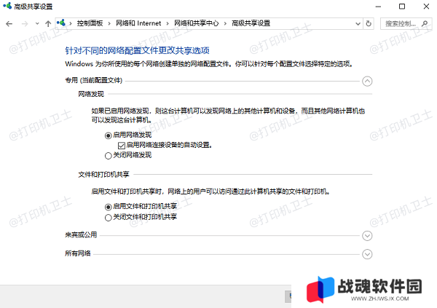Open address bar history dropdown

click(358, 24)
